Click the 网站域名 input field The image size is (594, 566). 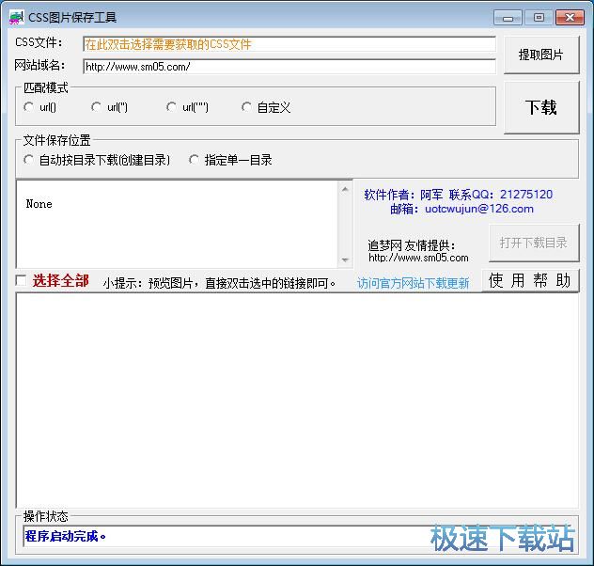point(289,67)
